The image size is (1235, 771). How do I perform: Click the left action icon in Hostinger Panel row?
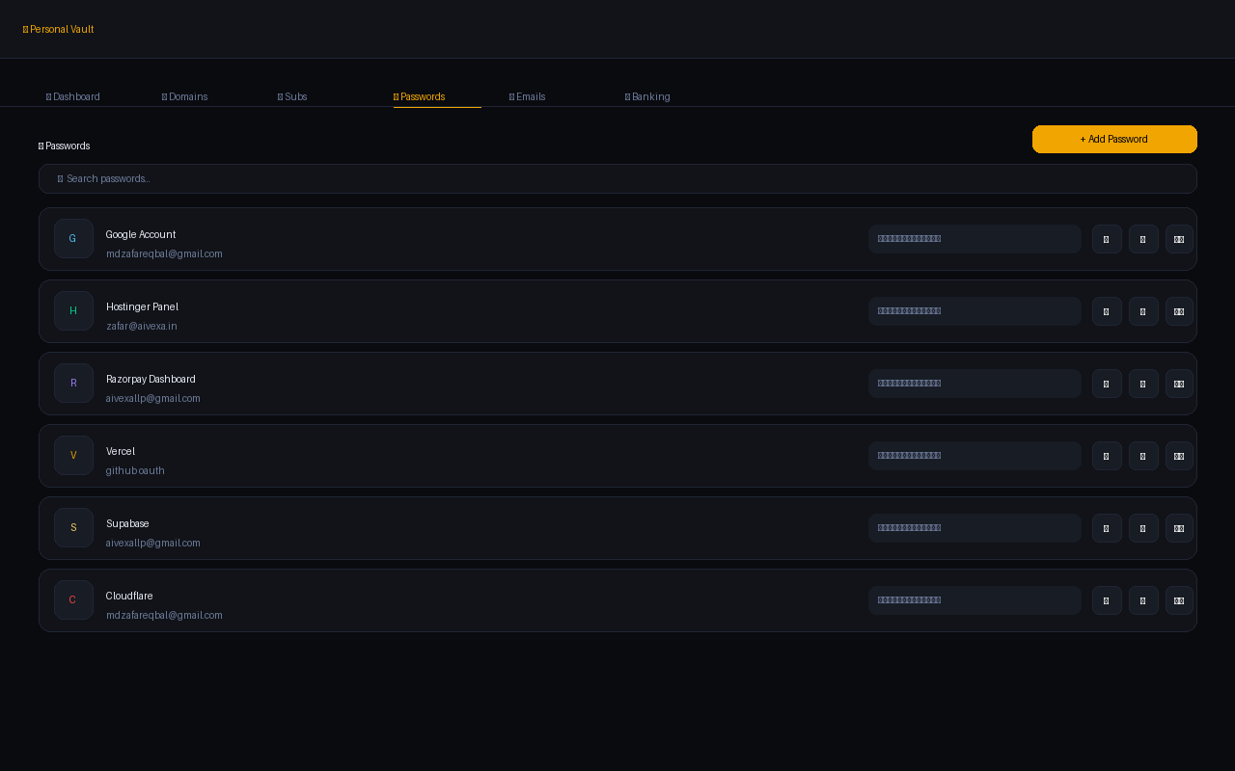tap(1107, 311)
